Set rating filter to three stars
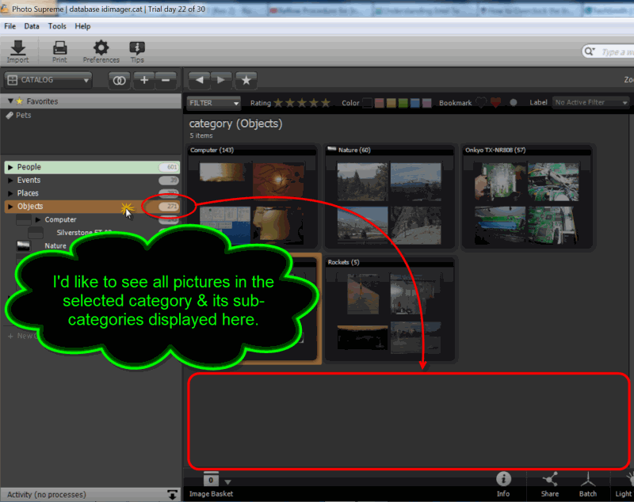Viewport: 634px width, 502px height. (x=302, y=103)
